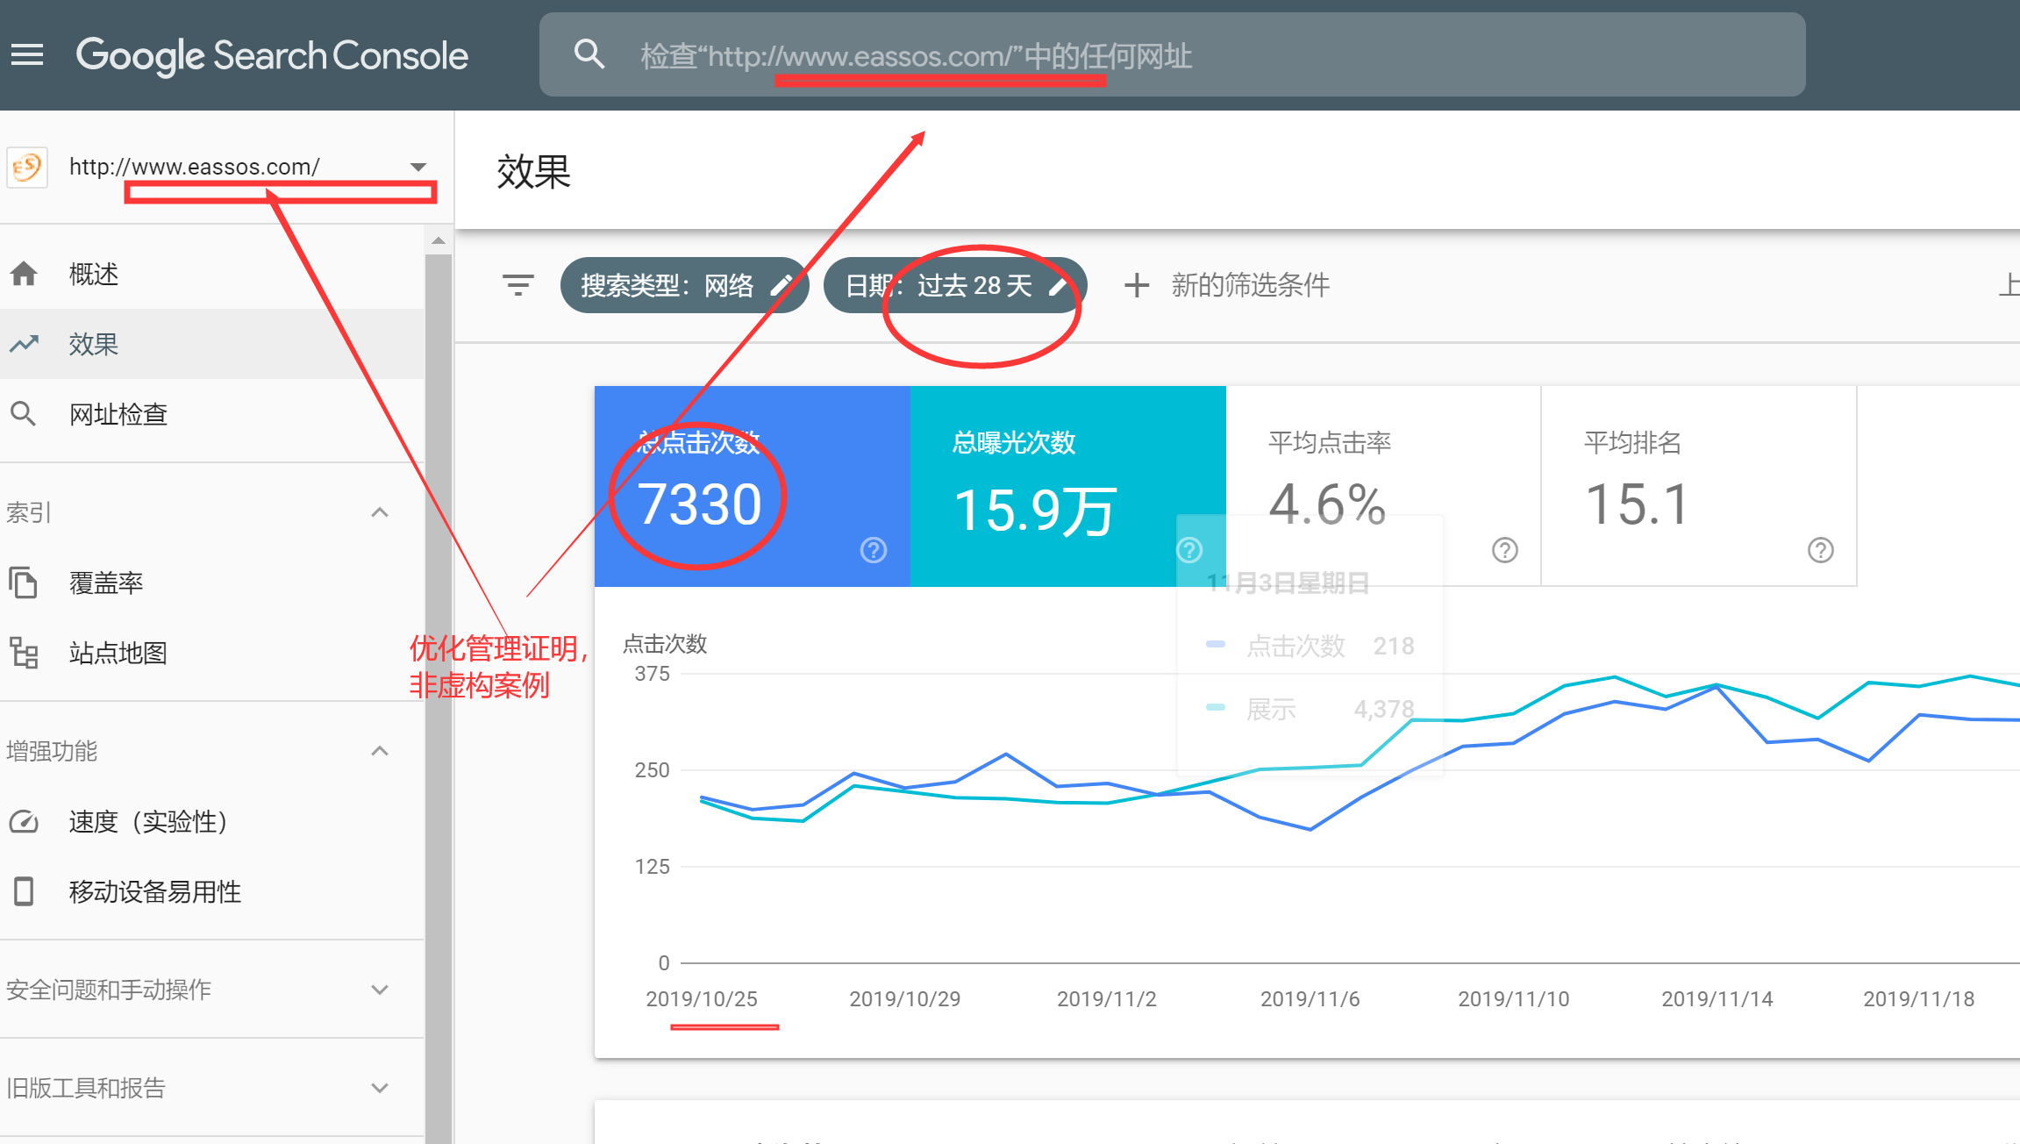
Task: Open 移动设备易用性 report
Action: (212, 891)
